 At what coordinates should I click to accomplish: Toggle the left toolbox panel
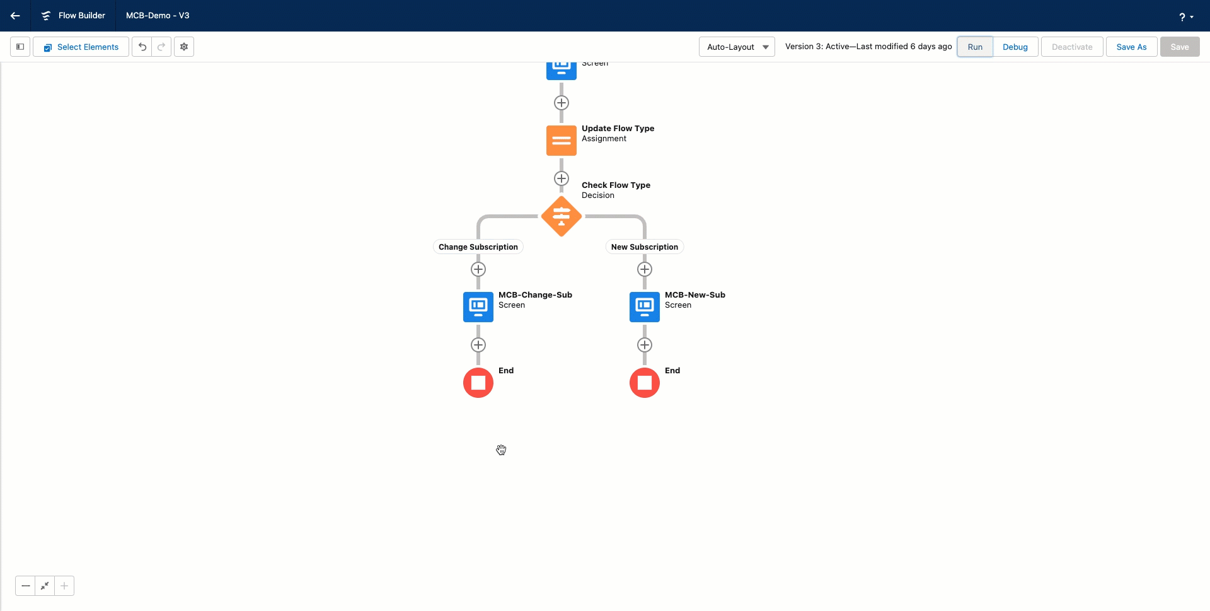click(x=20, y=47)
